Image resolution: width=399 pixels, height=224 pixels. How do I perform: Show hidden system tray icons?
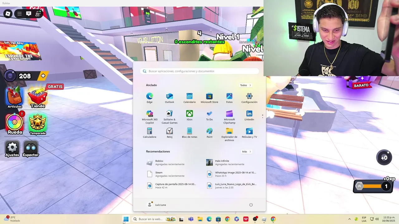[x=349, y=219]
